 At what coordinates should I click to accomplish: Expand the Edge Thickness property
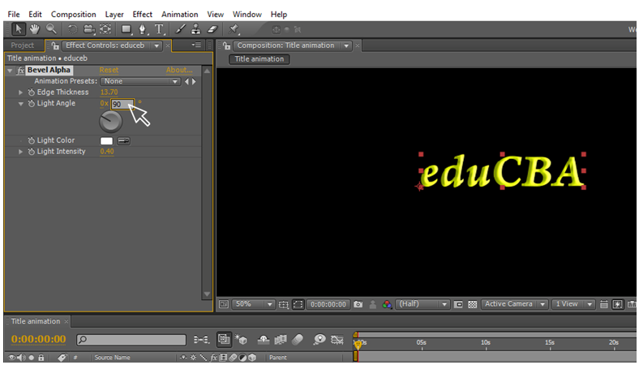20,92
